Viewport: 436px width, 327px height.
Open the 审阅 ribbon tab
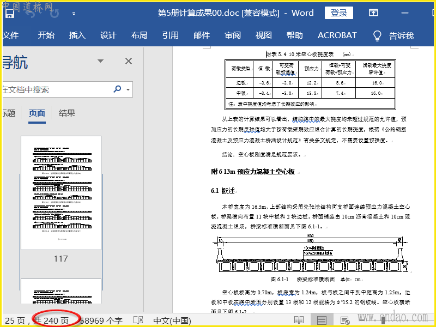(x=233, y=35)
